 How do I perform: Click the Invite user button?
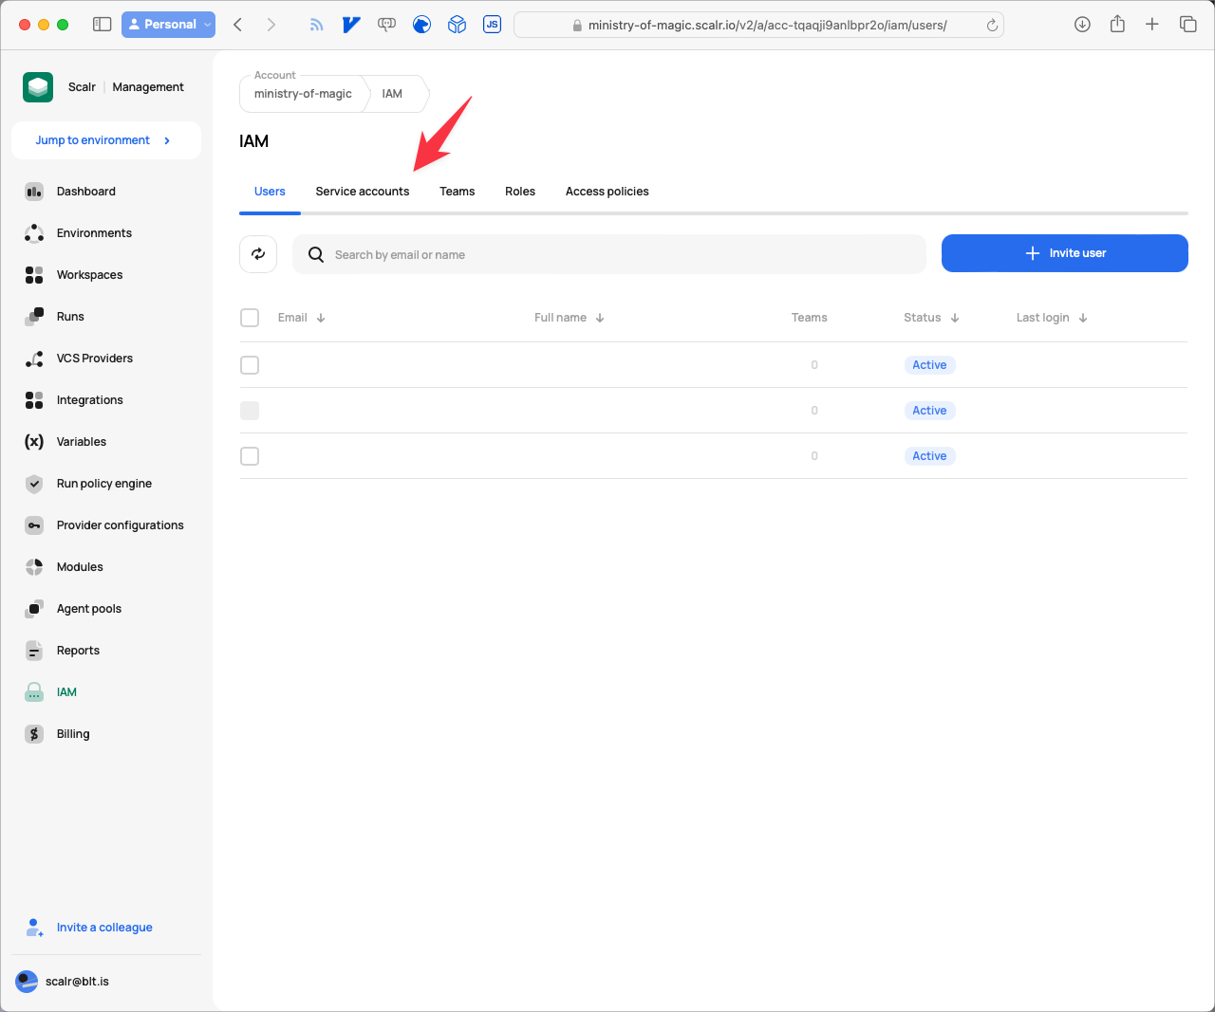click(x=1065, y=253)
